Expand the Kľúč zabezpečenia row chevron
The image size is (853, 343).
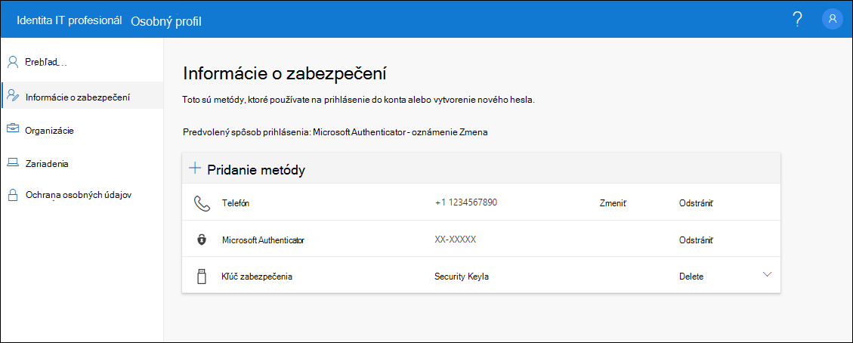(x=767, y=274)
